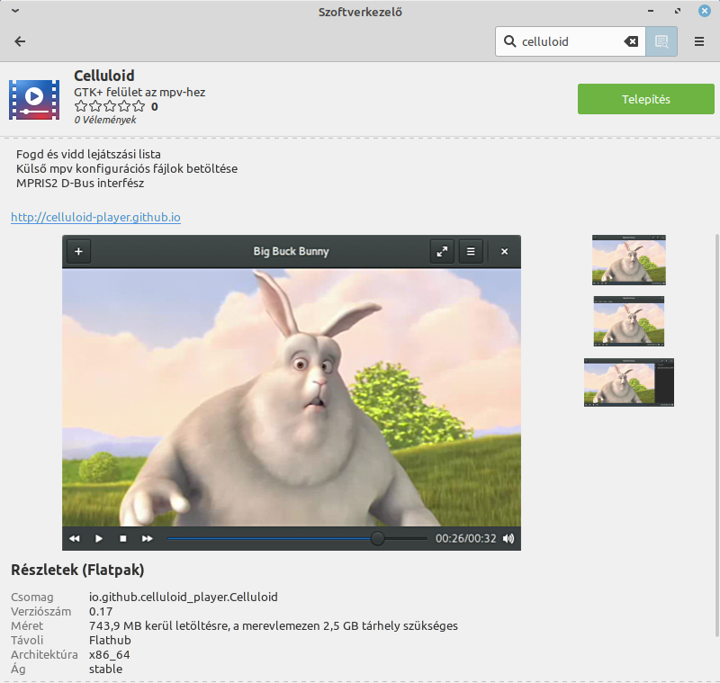Screen dimensions: 720x683
Task: Click the 0 Vélemények reviews text
Action: click(105, 120)
